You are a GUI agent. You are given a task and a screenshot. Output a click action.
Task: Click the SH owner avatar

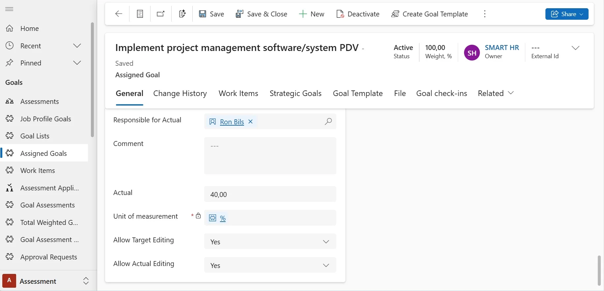pos(472,53)
